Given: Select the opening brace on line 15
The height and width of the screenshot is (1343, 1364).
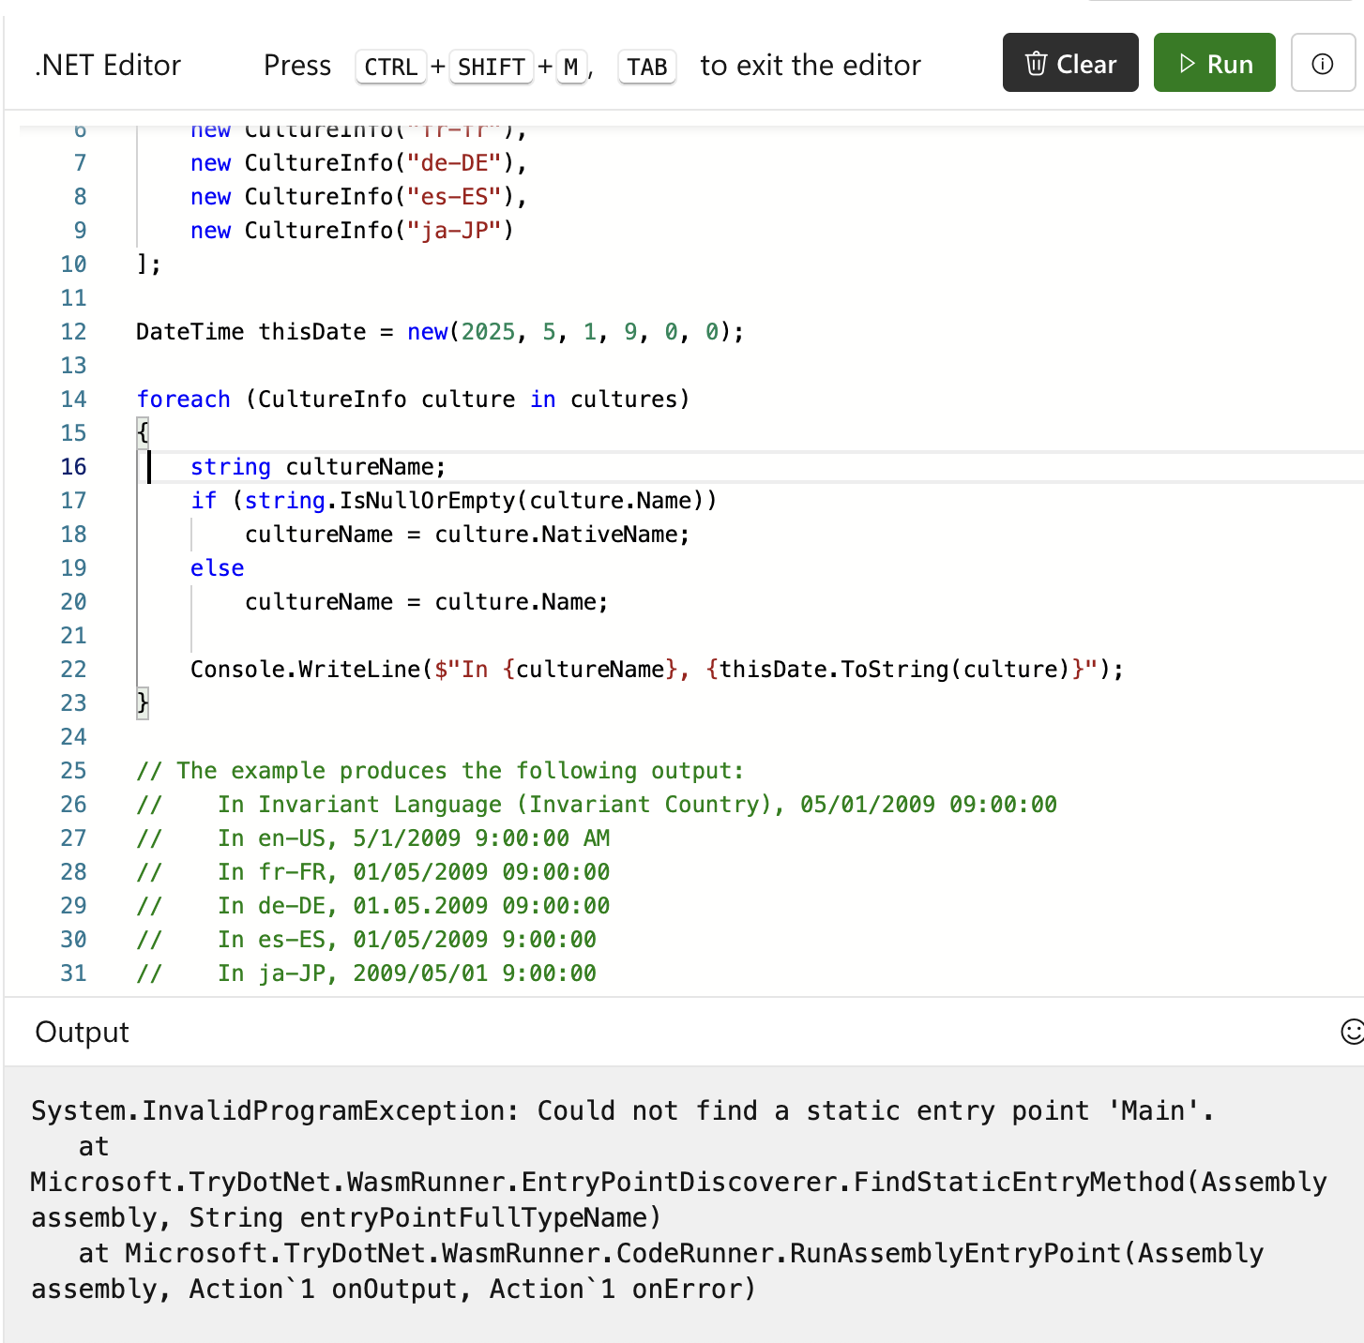Looking at the screenshot, I should tap(143, 433).
